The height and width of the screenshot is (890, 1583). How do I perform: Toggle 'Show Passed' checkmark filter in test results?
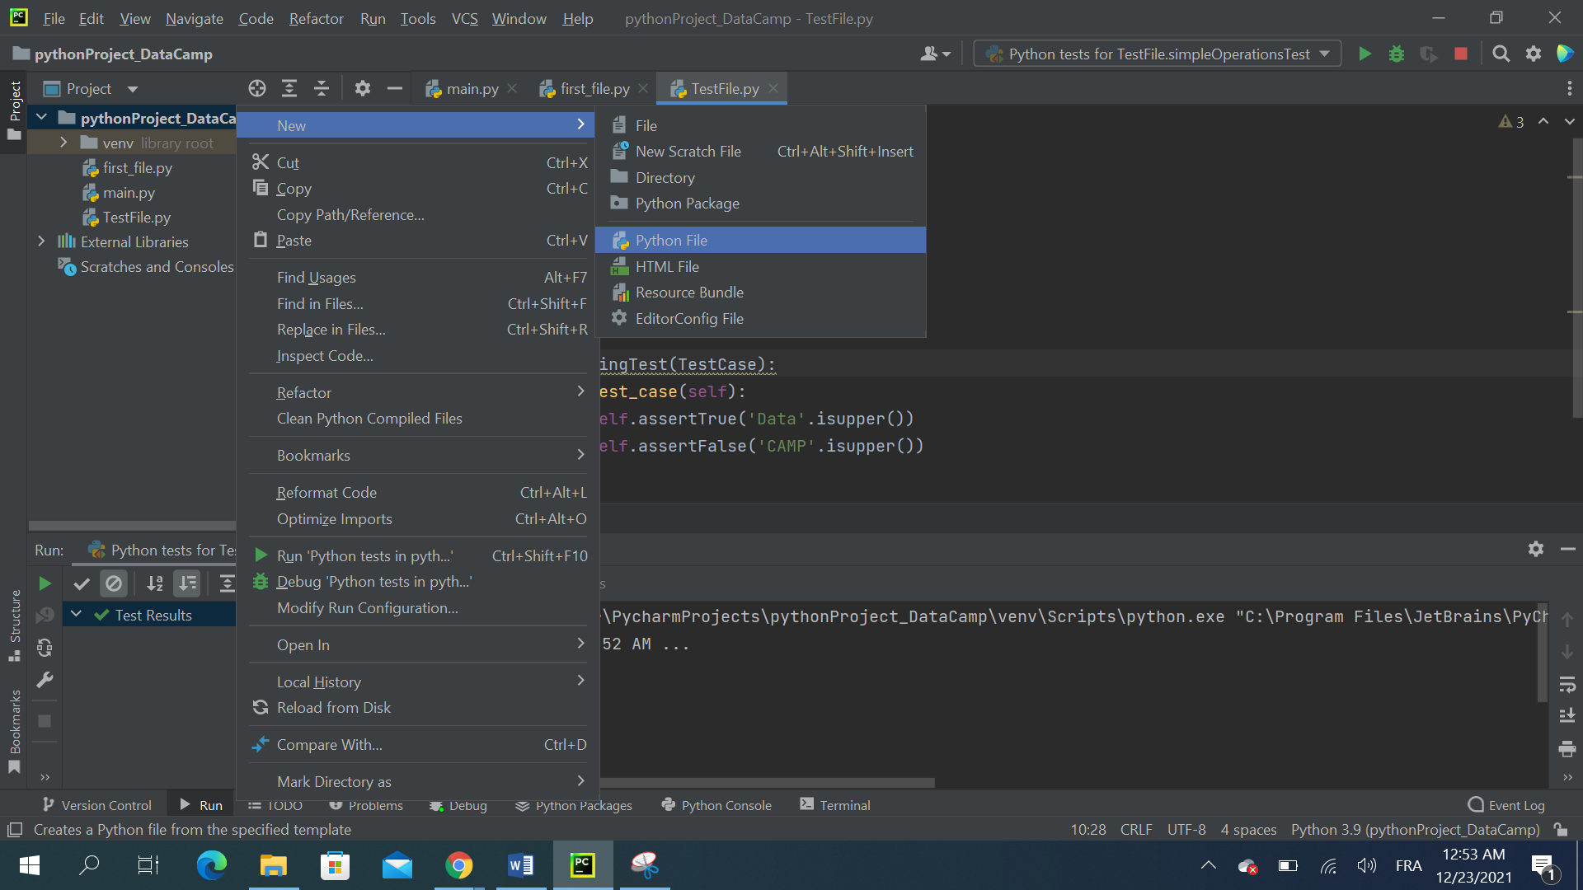[81, 583]
